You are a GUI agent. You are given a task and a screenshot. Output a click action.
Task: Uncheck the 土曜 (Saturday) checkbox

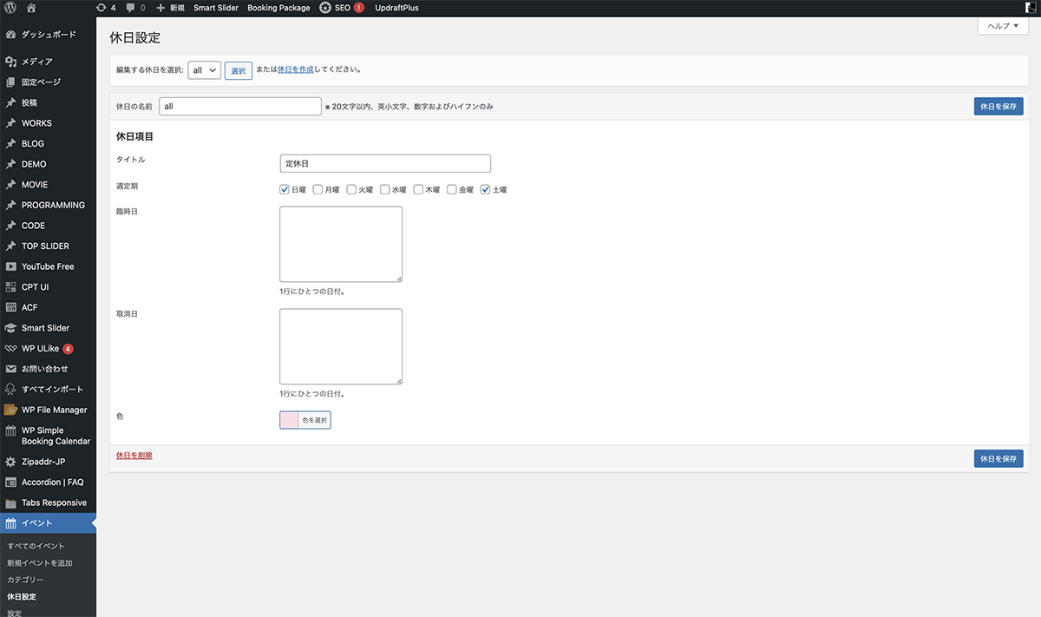tap(486, 189)
